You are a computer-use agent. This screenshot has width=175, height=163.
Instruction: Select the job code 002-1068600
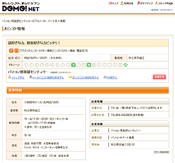tap(161, 152)
